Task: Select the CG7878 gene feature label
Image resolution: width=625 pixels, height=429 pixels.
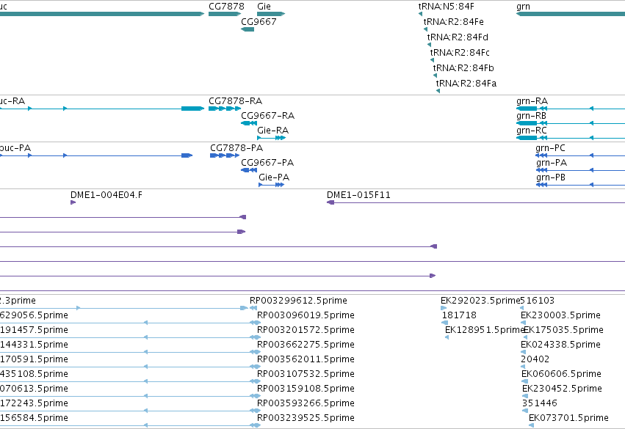Action: point(226,7)
